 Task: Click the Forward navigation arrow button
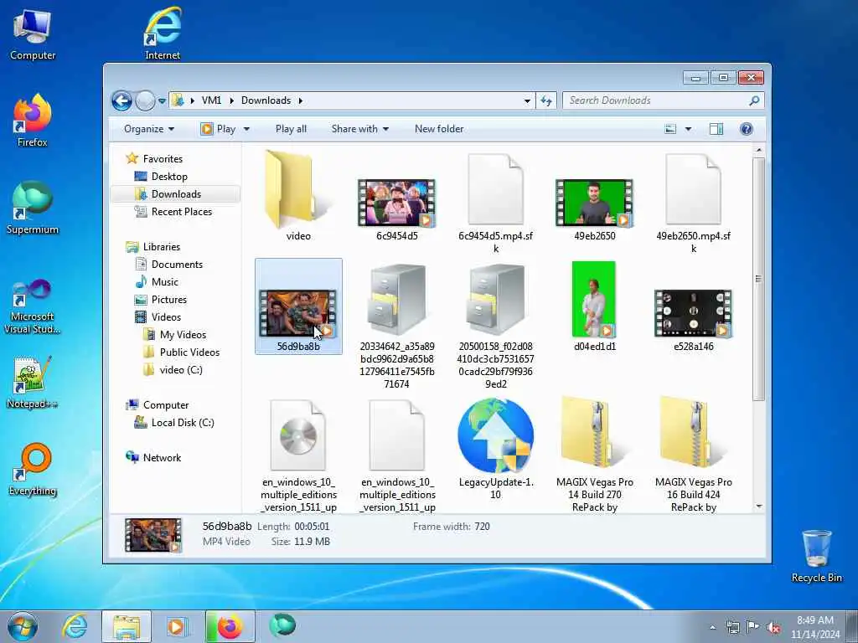pyautogui.click(x=145, y=100)
